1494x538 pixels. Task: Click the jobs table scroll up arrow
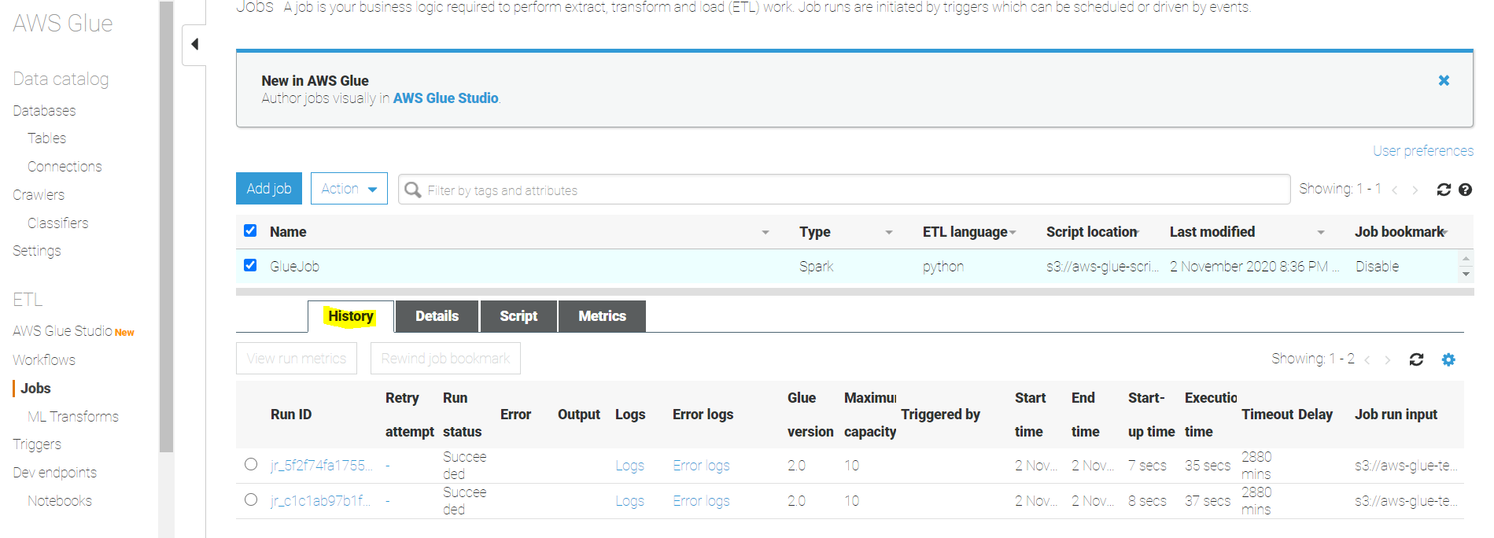(x=1466, y=259)
